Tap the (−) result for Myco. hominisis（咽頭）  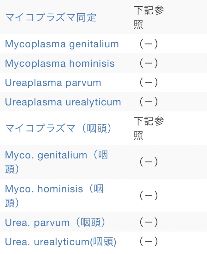point(148,196)
